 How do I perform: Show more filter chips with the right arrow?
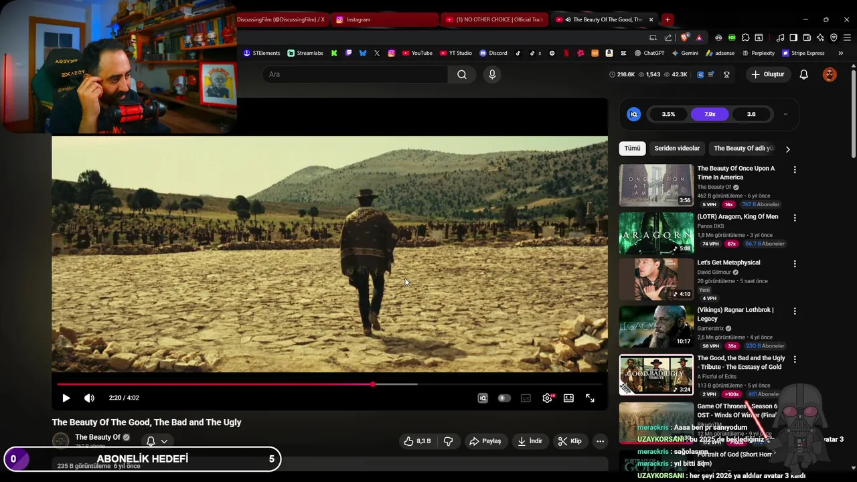click(787, 149)
